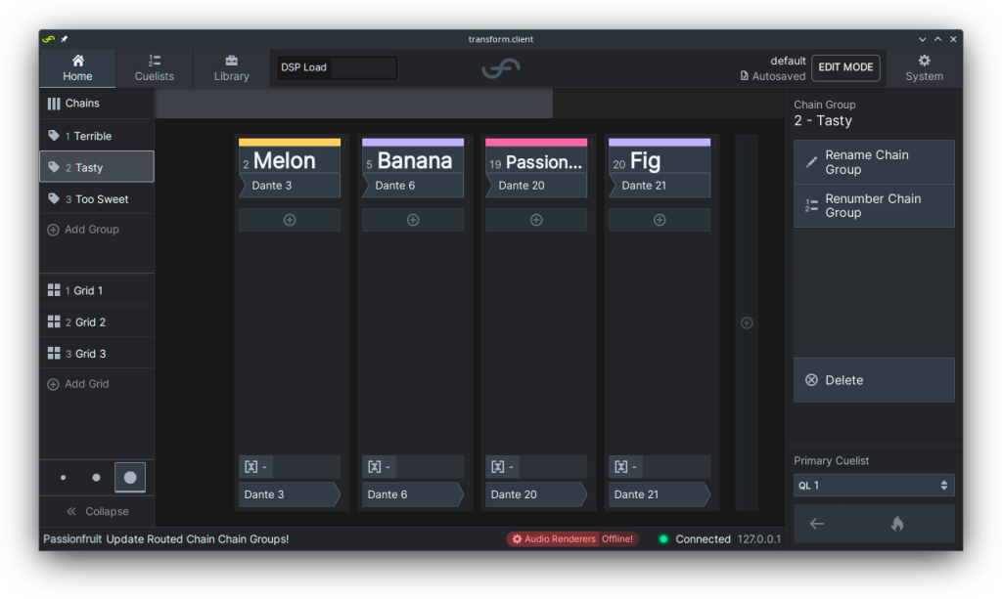The width and height of the screenshot is (1002, 599).
Task: Open the Primary Cuelist QL 1 dropdown
Action: [x=873, y=486]
